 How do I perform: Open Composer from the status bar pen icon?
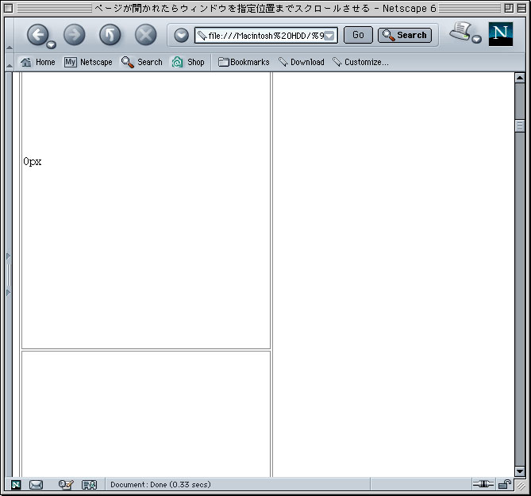pyautogui.click(x=66, y=485)
